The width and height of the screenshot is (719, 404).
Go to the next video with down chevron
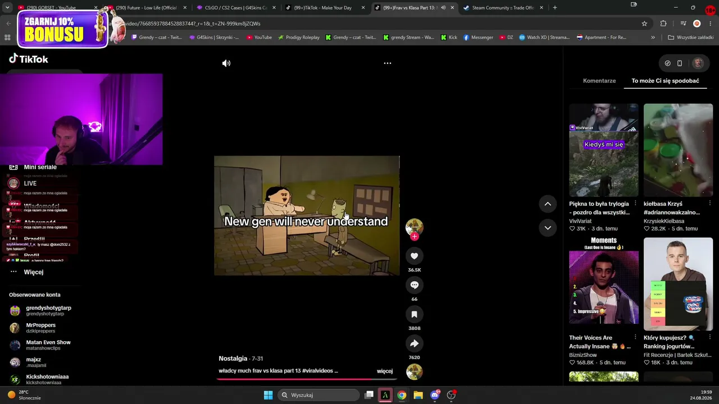coord(548,228)
